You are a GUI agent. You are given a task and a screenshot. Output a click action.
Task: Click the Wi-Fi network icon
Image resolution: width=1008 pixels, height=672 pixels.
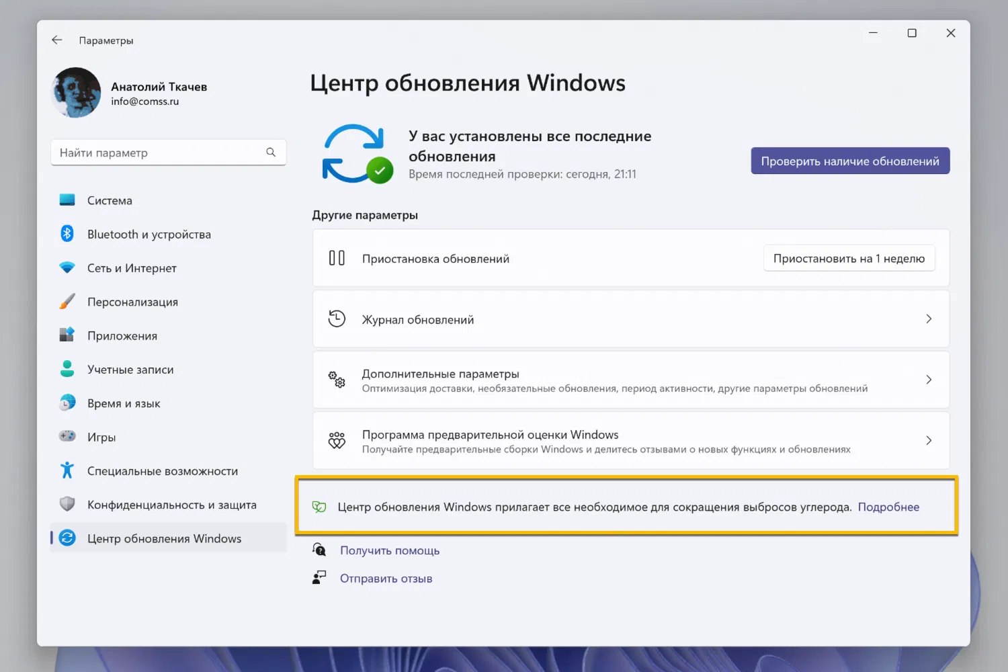[x=67, y=267]
